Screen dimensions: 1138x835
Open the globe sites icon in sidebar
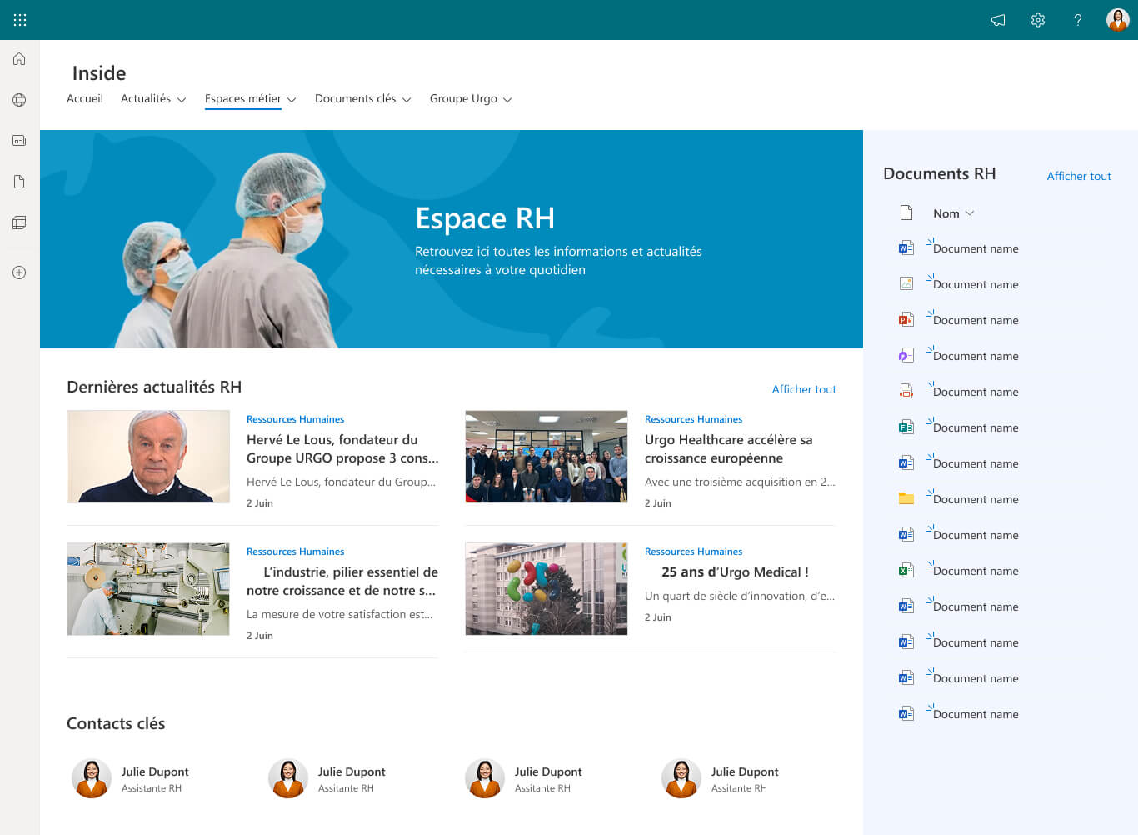[x=19, y=100]
